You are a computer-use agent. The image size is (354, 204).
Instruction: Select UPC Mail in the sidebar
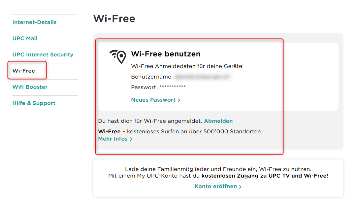pos(25,39)
